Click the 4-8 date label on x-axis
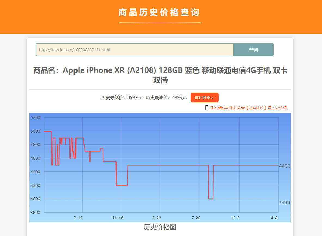 click(274, 218)
